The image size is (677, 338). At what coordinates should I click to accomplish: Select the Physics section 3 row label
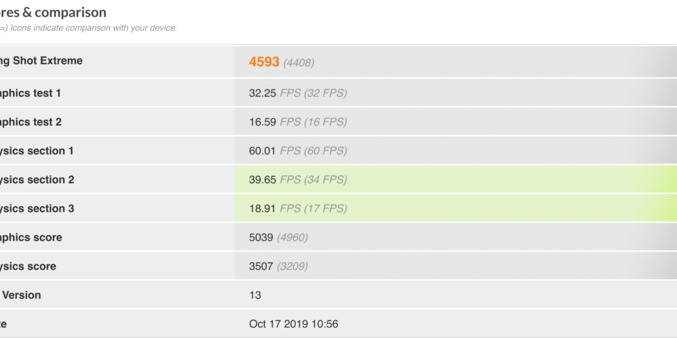(x=37, y=209)
